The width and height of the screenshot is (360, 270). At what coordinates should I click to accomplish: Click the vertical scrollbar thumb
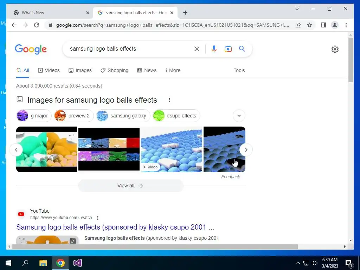pyautogui.click(x=351, y=60)
